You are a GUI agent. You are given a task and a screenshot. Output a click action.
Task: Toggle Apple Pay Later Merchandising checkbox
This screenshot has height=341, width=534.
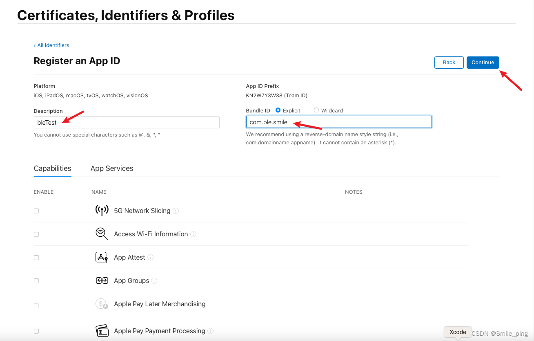coord(36,306)
